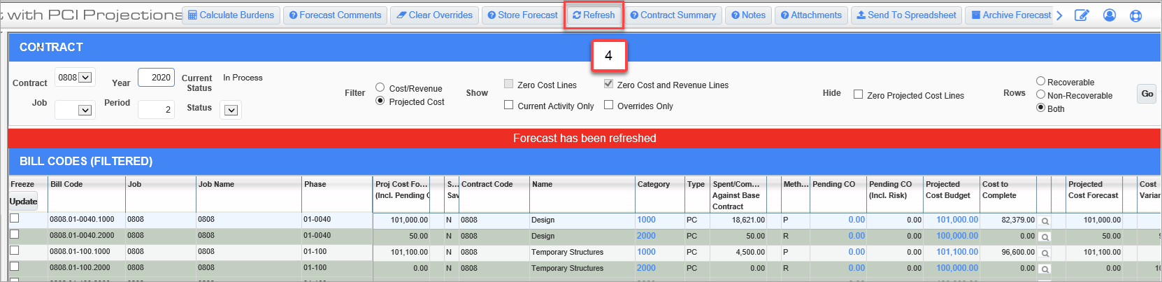Open Forecast Comments

tap(335, 15)
